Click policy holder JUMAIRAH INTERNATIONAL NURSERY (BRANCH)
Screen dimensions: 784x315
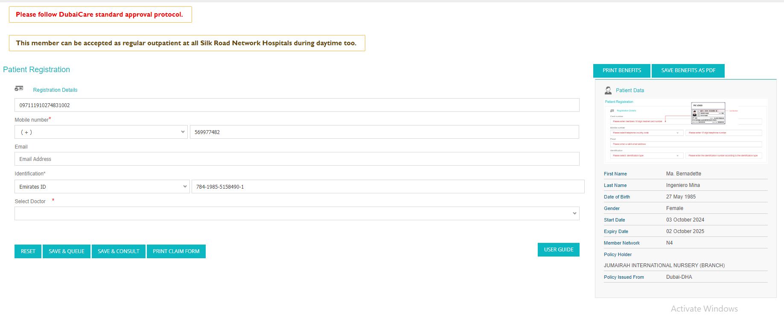point(664,265)
